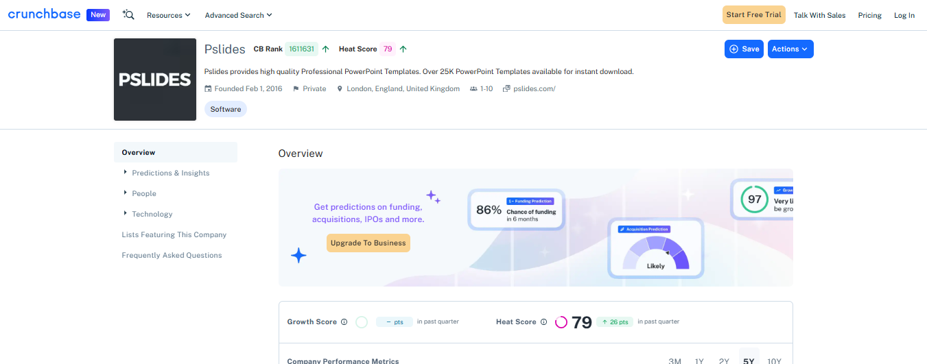Go to Pricing page
Viewport: 927px width, 364px height.
(869, 15)
